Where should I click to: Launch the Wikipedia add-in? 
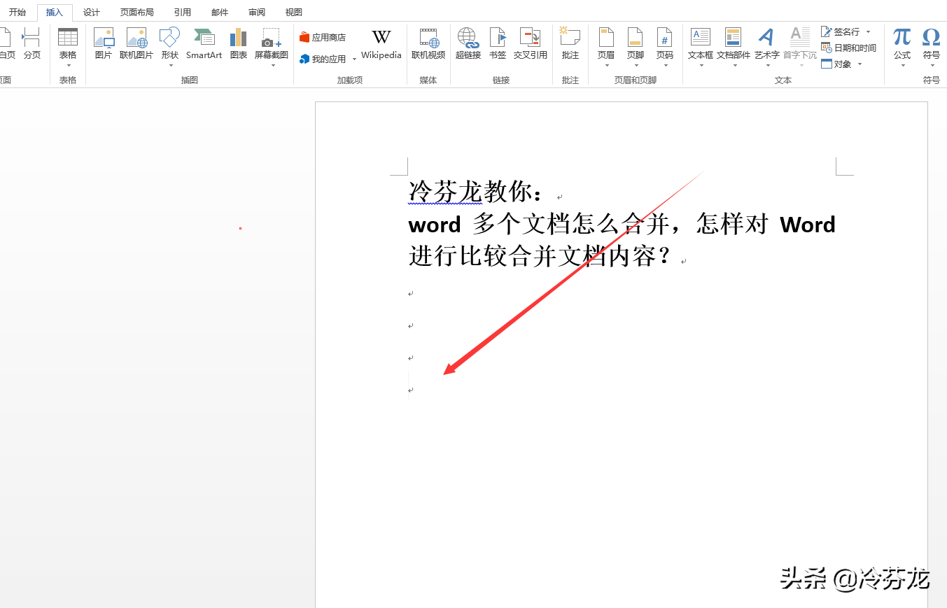click(381, 44)
